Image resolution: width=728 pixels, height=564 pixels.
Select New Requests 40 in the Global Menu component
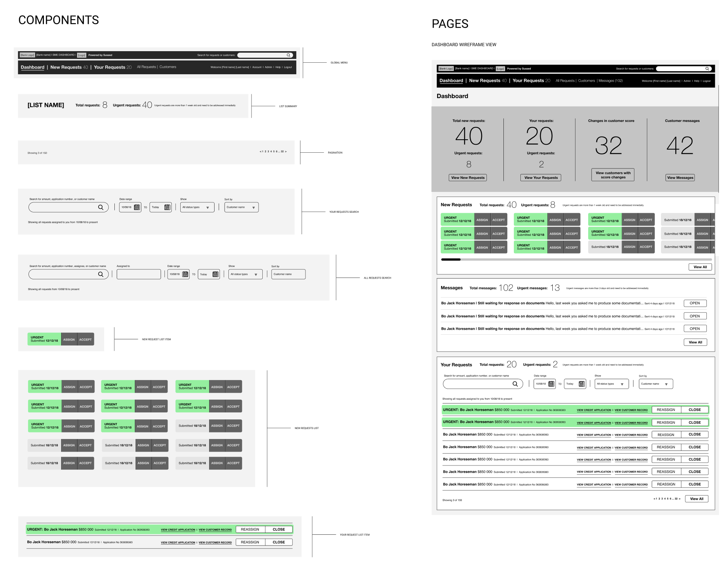click(69, 67)
